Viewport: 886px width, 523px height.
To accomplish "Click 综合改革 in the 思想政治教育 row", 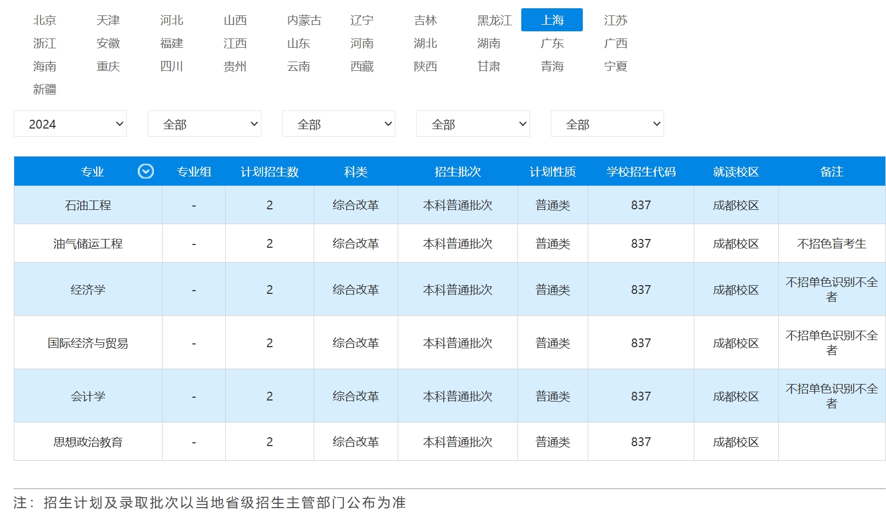I will [x=356, y=442].
